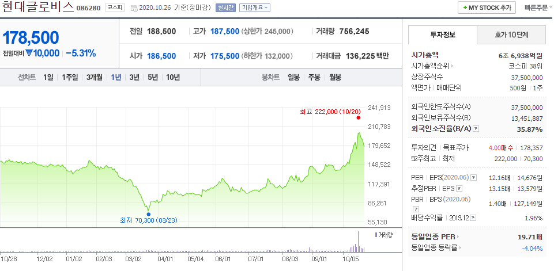Switch to the 호가10단계 tab

[511, 35]
